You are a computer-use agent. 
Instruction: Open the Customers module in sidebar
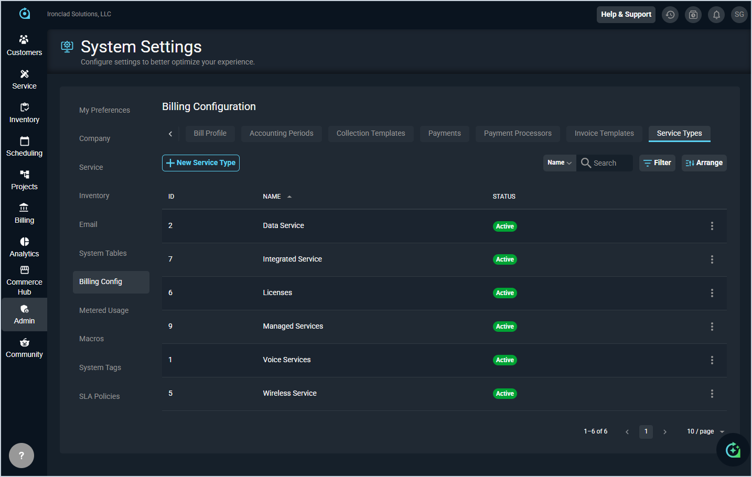[x=24, y=46]
